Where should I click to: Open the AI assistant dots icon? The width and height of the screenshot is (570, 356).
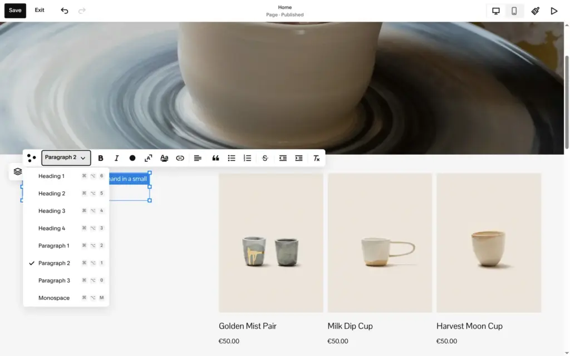point(32,158)
